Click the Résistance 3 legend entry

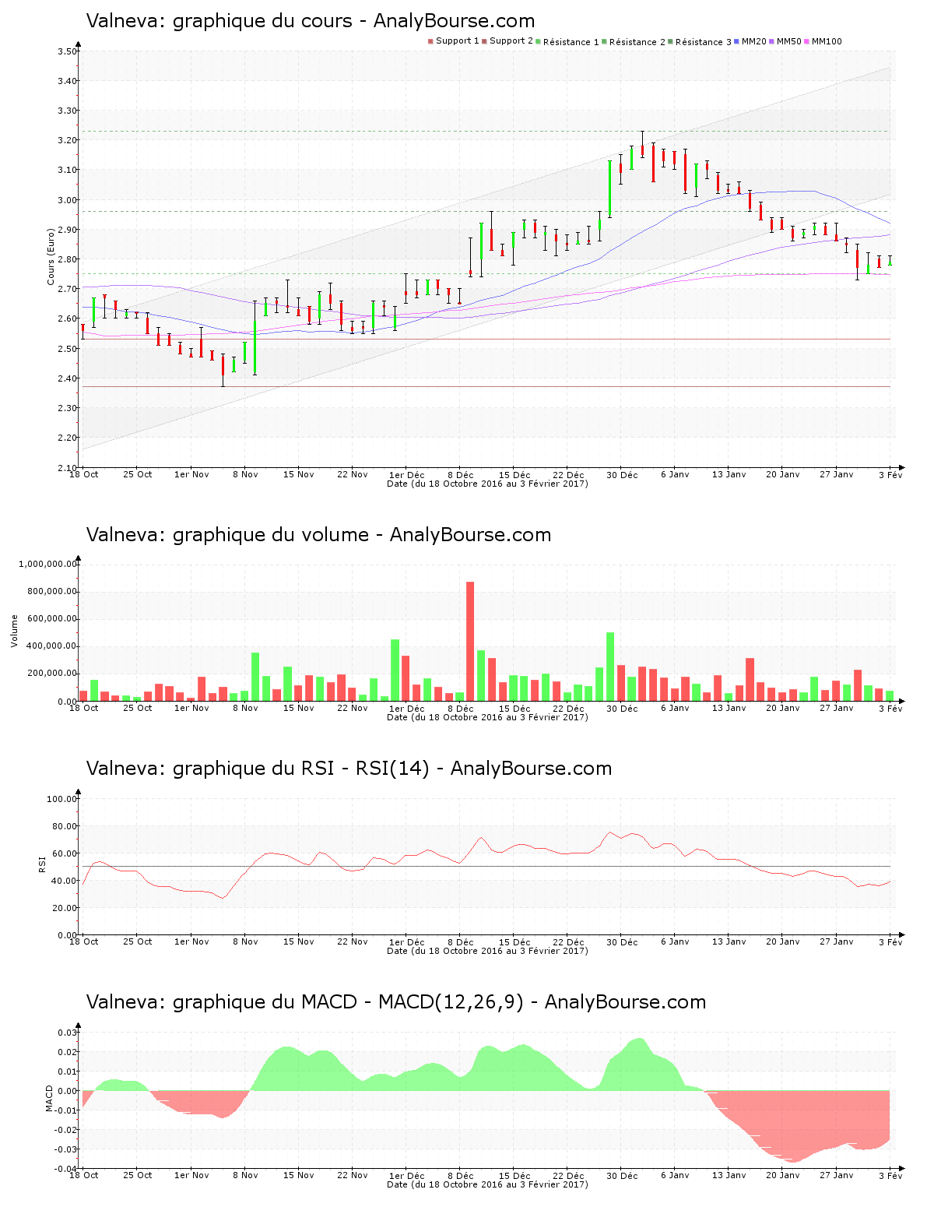(700, 42)
